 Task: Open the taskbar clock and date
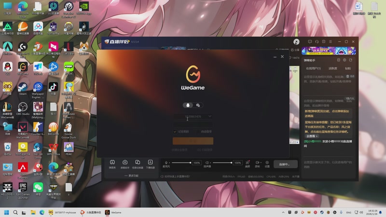372,212
